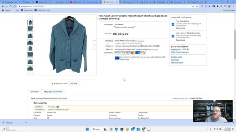Select the last thumbnail in the image strip
236x132 pixels.
tap(30, 68)
